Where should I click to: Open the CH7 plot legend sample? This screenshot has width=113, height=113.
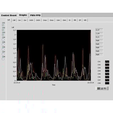107,80
